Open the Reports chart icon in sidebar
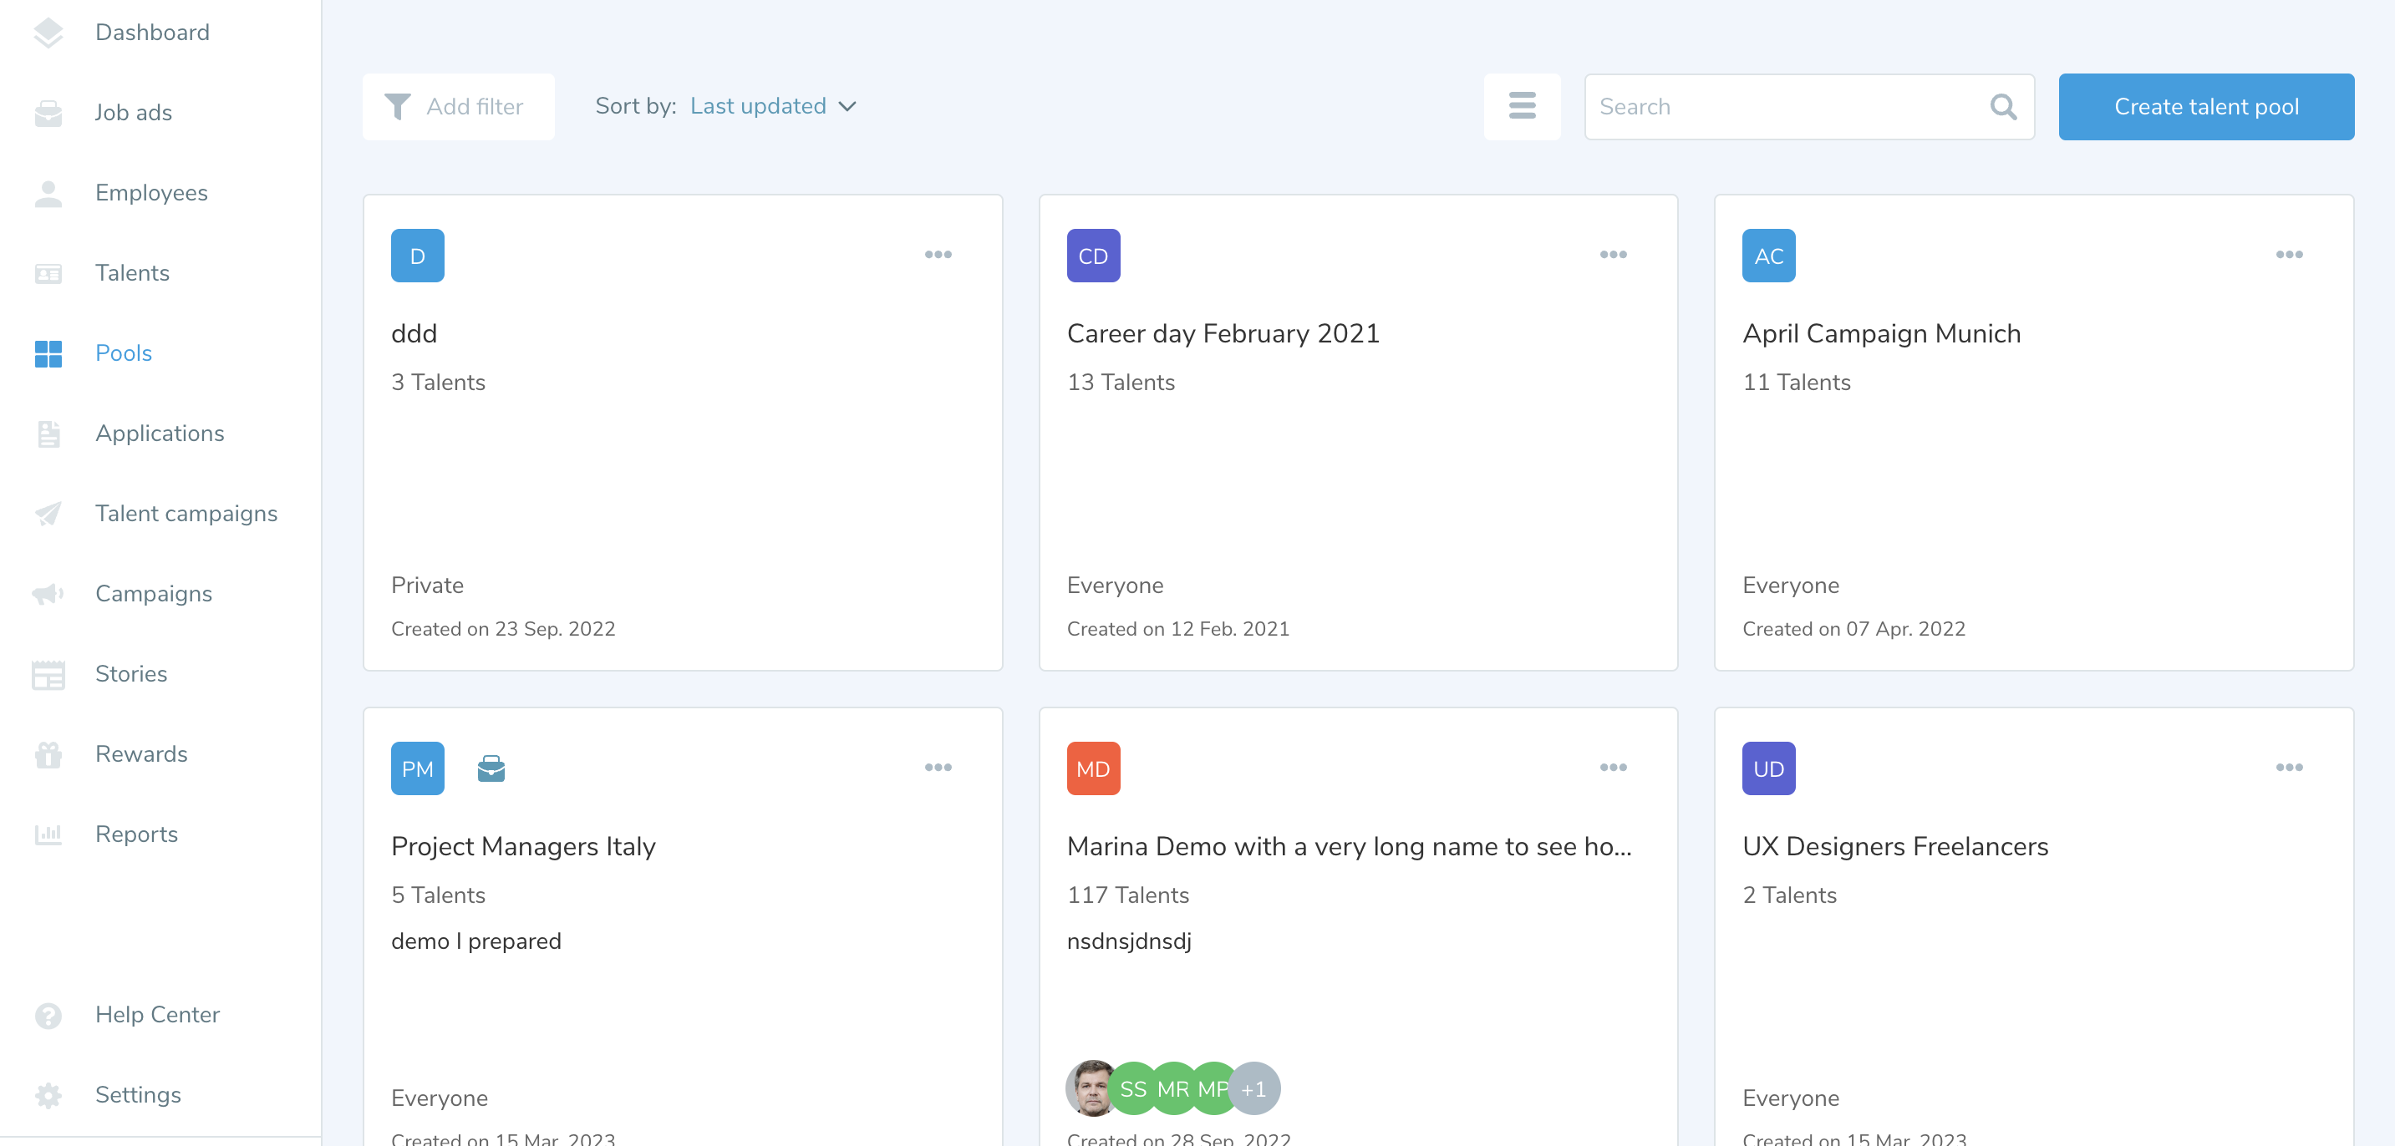Image resolution: width=2395 pixels, height=1146 pixels. pos(48,834)
